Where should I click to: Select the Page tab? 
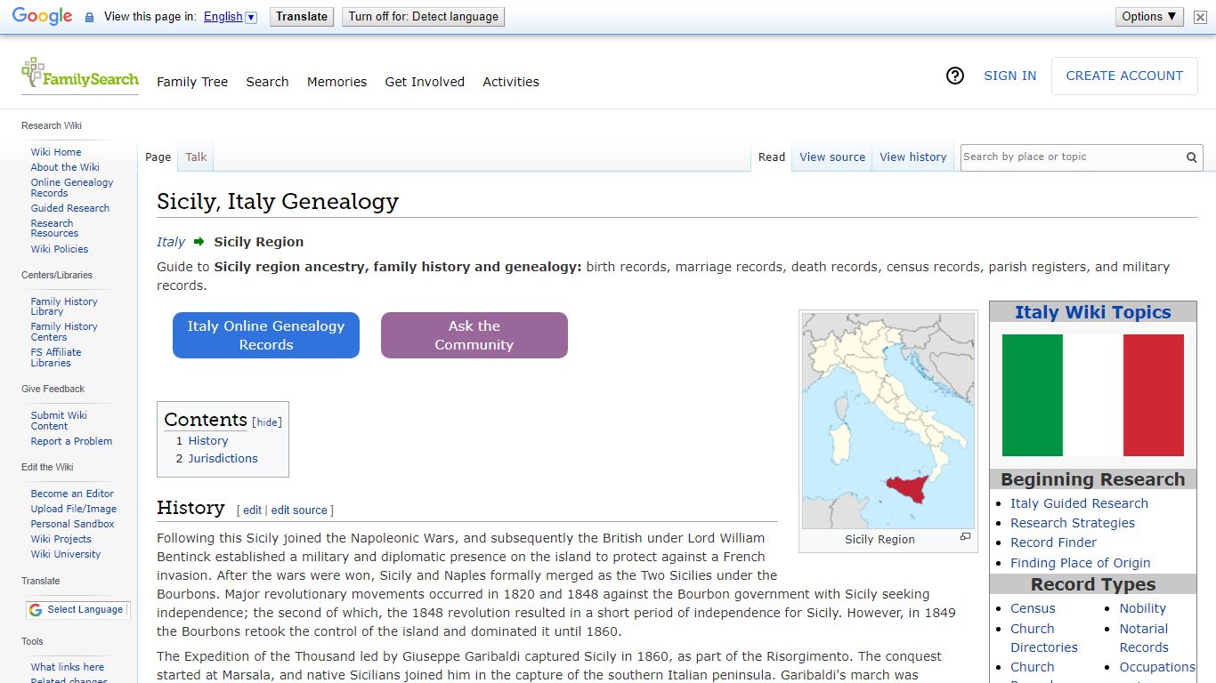[158, 157]
